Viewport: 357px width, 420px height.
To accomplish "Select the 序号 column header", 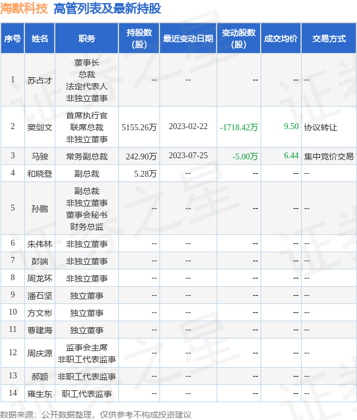I will (12, 39).
